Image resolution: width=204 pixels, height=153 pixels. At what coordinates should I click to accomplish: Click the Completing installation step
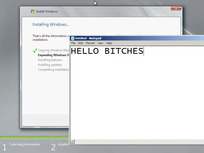pyautogui.click(x=54, y=70)
